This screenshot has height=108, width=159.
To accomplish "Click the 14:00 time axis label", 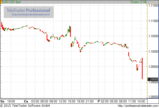I will pos(141,101).
